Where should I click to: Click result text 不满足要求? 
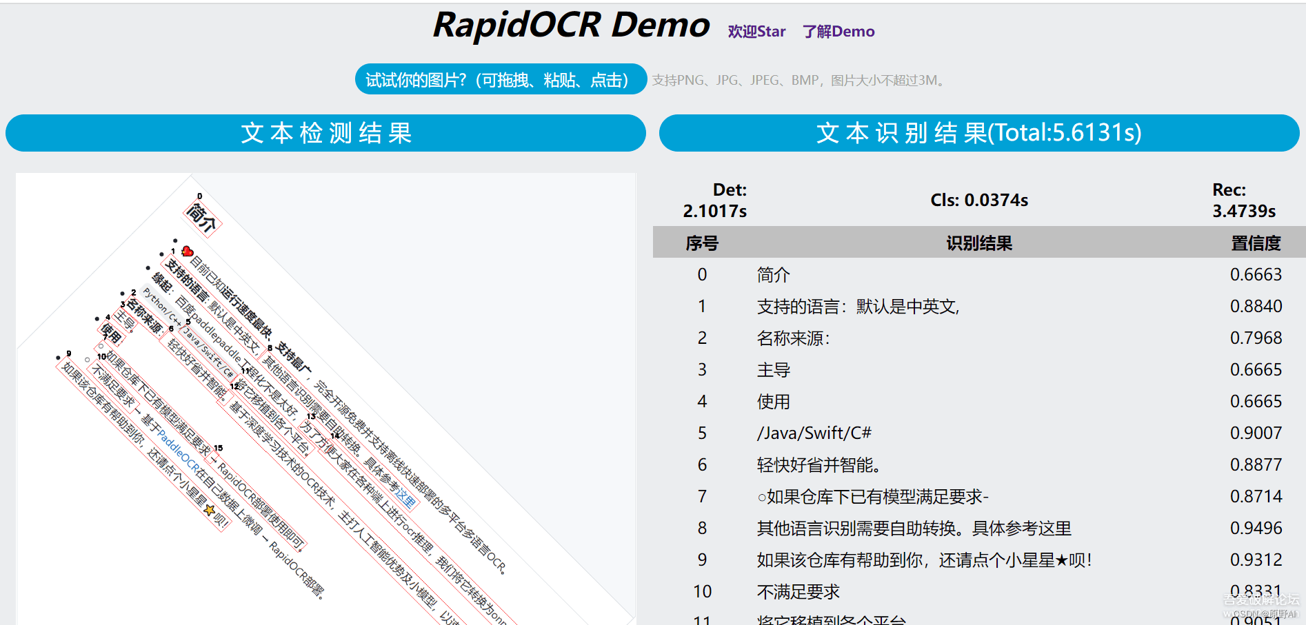[x=798, y=592]
